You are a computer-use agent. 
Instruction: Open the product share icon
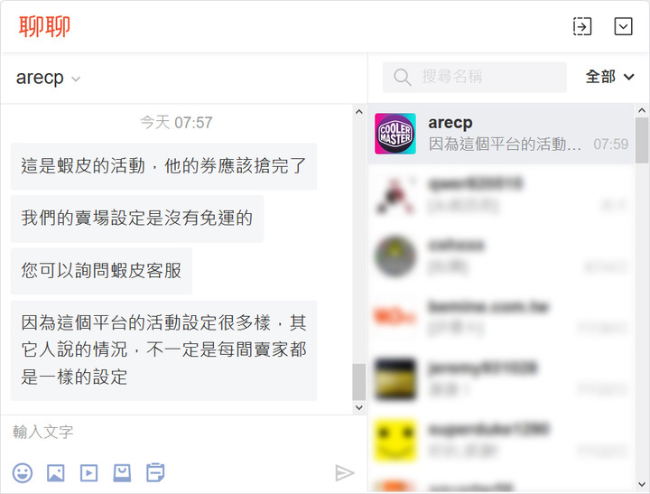(x=122, y=473)
